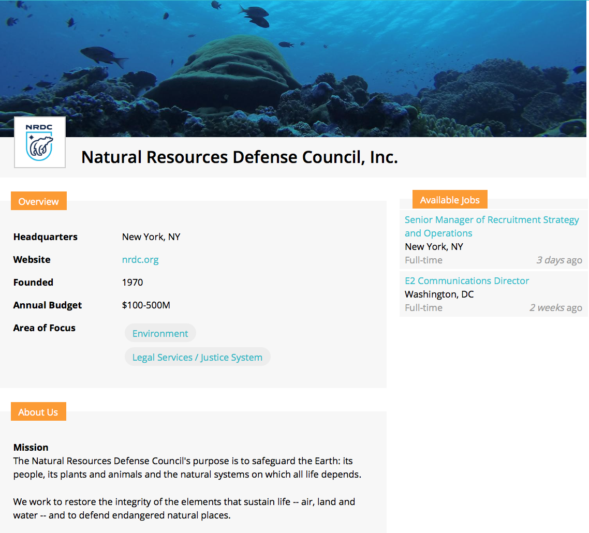Screen dimensions: 589x533
Task: Click the Natural Resources Defense Council, Inc. heading
Action: pyautogui.click(x=240, y=157)
